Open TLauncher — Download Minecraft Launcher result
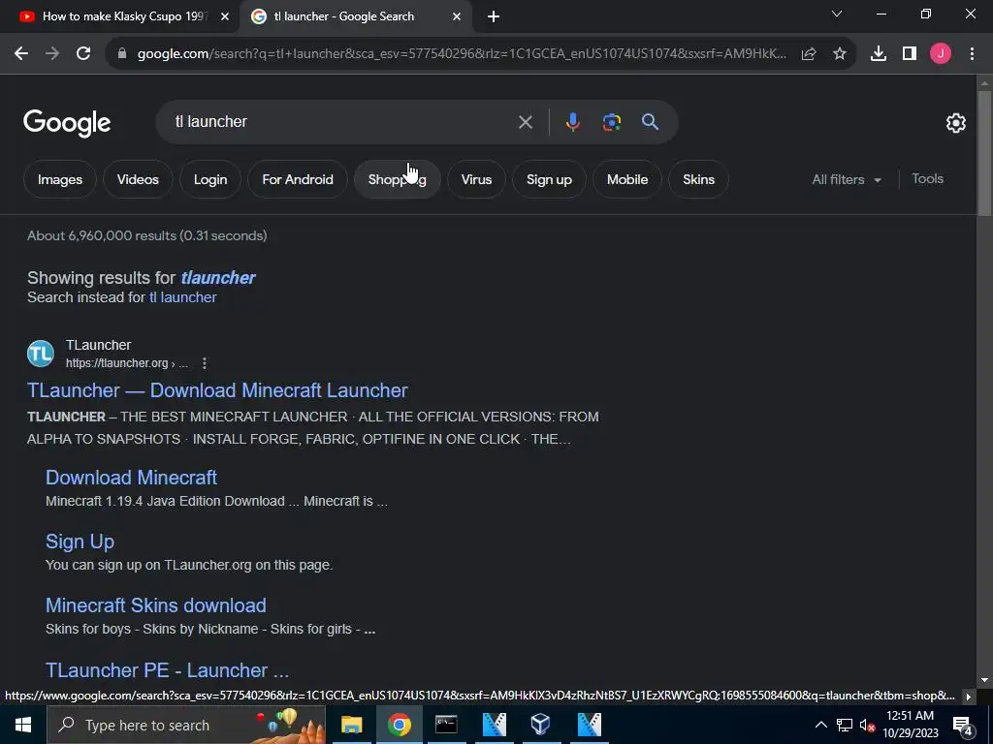993x744 pixels. pos(217,390)
